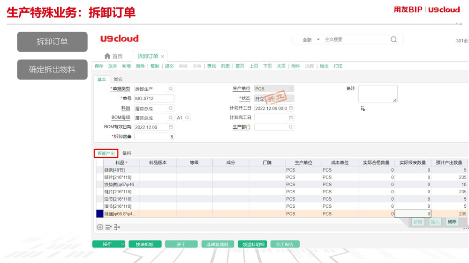Click the 非成套领料 button
This screenshot has width=469, height=263.
[218, 244]
